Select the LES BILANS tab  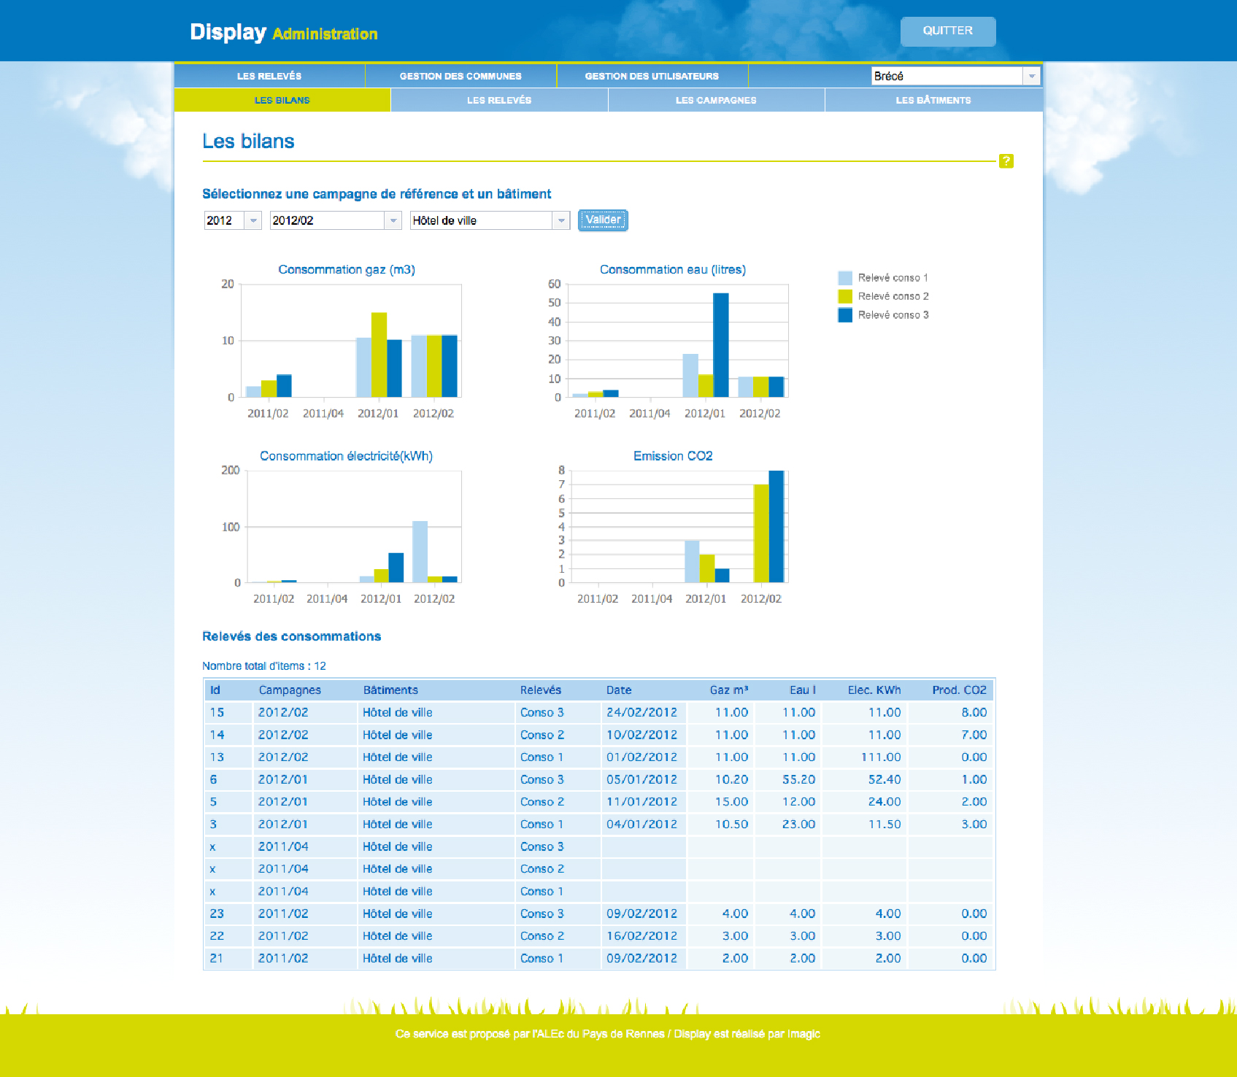tap(282, 100)
